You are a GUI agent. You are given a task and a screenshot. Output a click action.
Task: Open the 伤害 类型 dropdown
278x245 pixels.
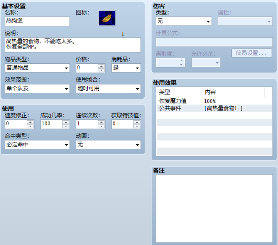coord(184,21)
